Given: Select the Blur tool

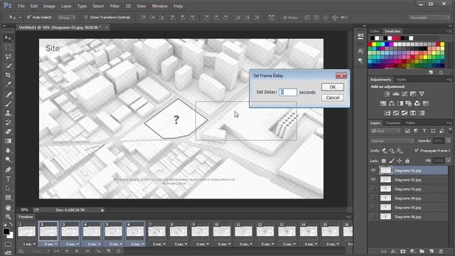Looking at the screenshot, I should (x=8, y=150).
